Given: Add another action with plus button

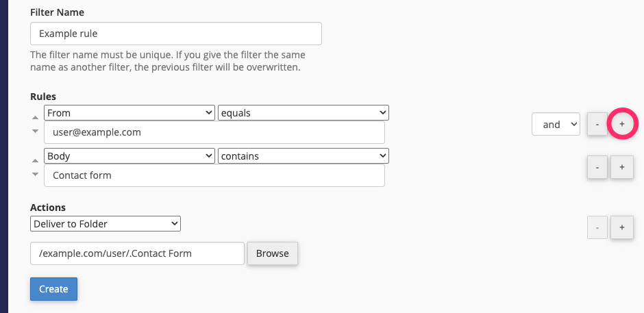Looking at the screenshot, I should point(622,227).
